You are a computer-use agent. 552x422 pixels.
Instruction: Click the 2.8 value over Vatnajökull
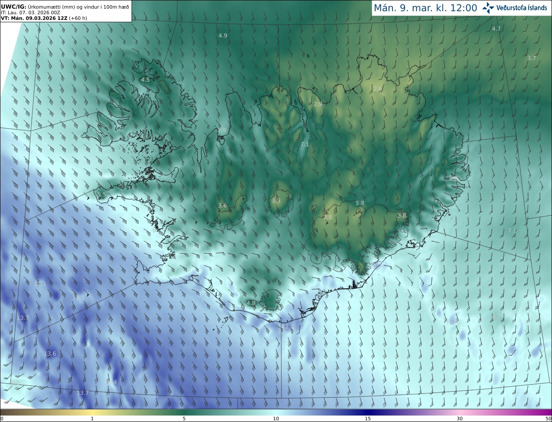click(x=328, y=217)
